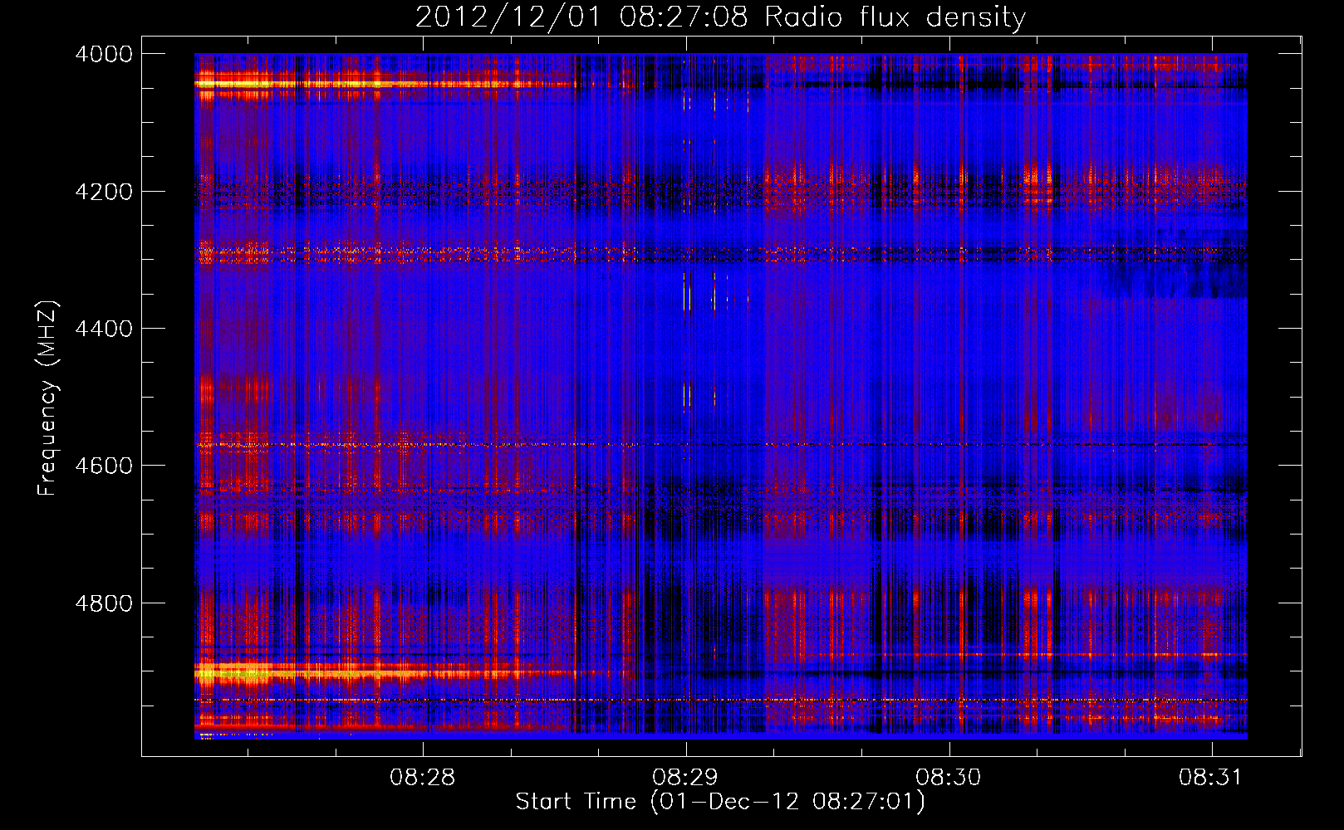Click the x-axis label "Start Time (01-Dec-12 08:27:01)"

point(720,802)
